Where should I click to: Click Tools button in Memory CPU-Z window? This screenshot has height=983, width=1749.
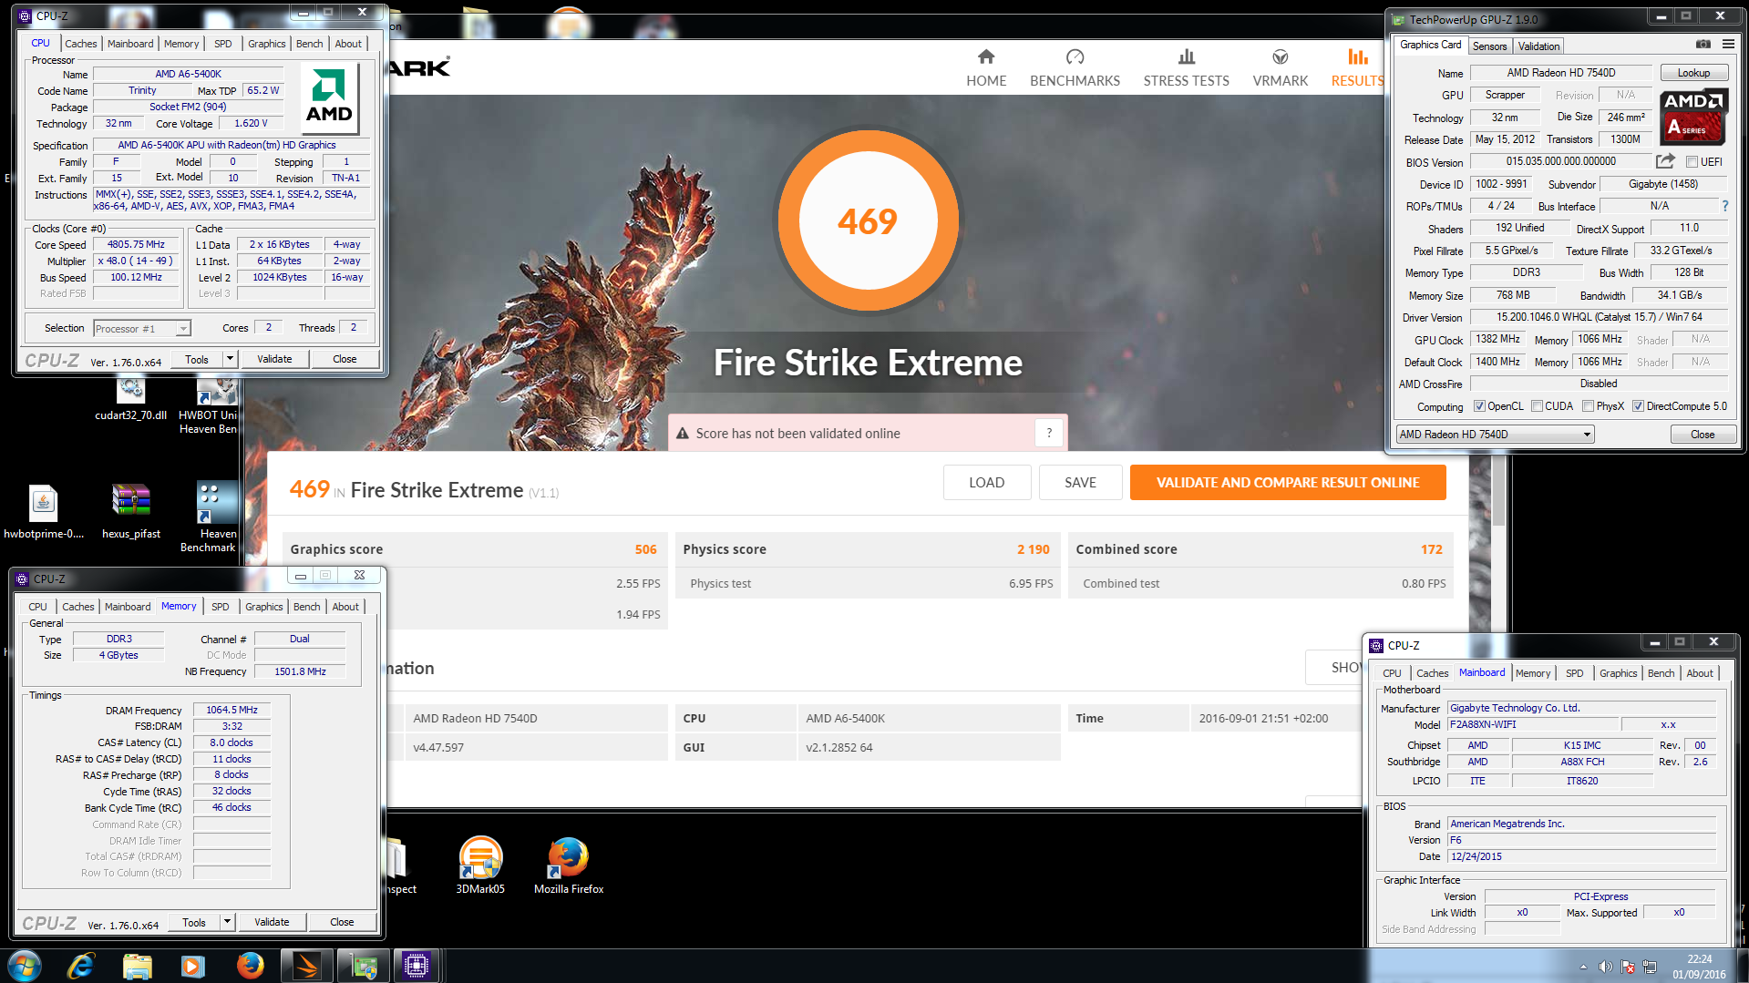pyautogui.click(x=194, y=922)
